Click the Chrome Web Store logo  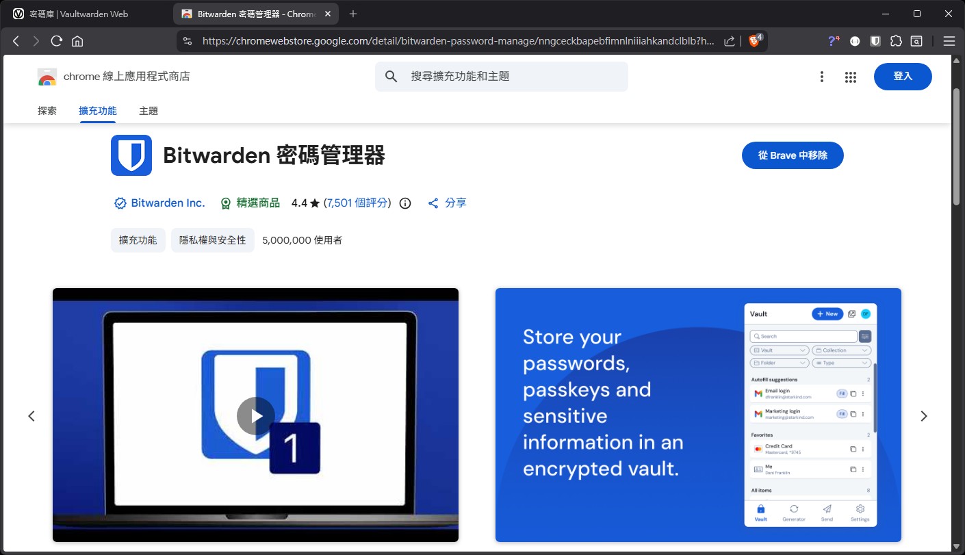point(47,77)
